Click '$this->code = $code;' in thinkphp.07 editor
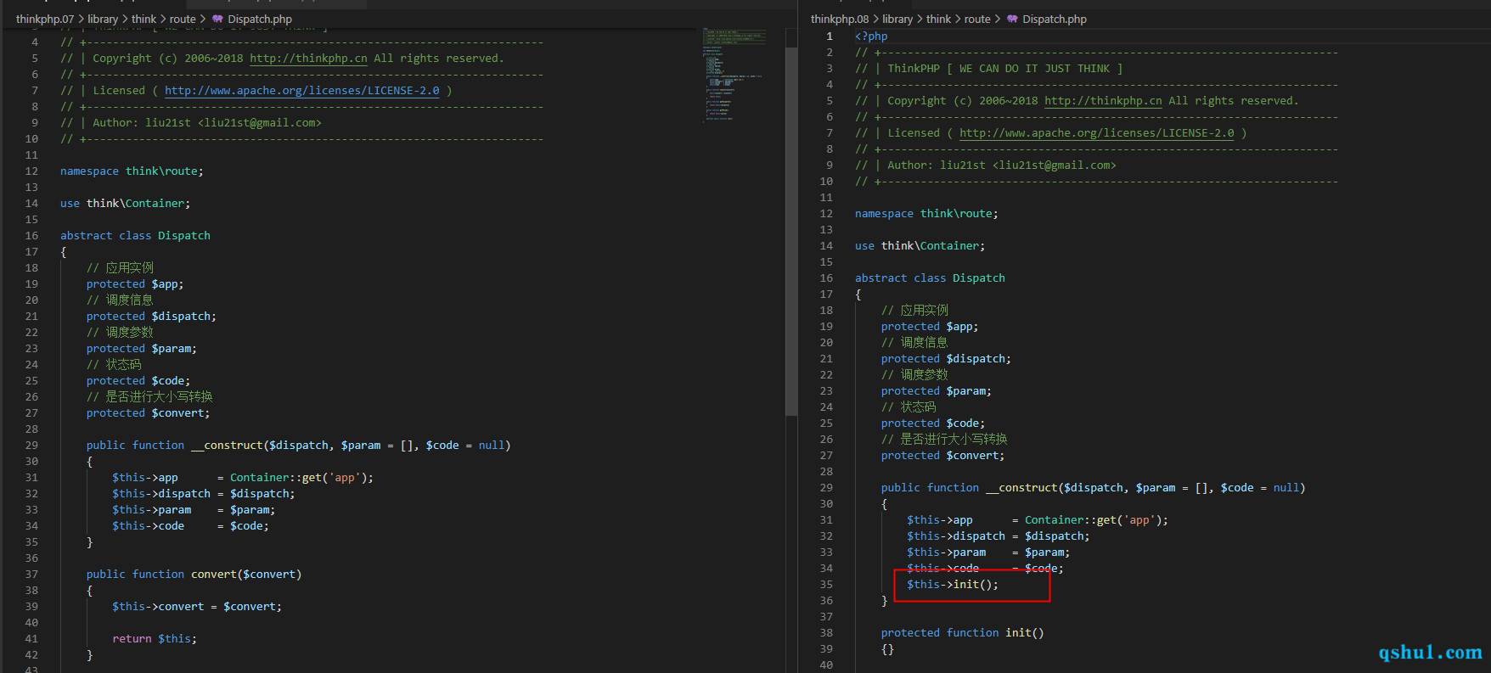Image resolution: width=1491 pixels, height=673 pixels. coord(191,526)
